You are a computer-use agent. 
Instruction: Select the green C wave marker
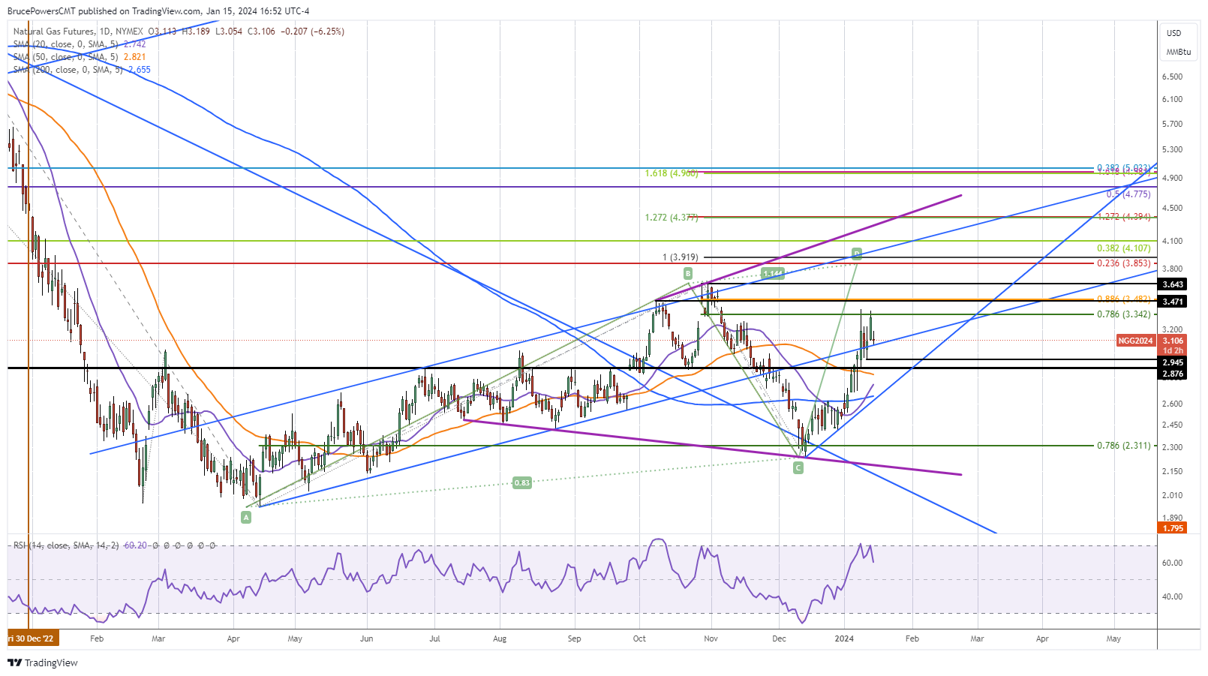coord(798,467)
